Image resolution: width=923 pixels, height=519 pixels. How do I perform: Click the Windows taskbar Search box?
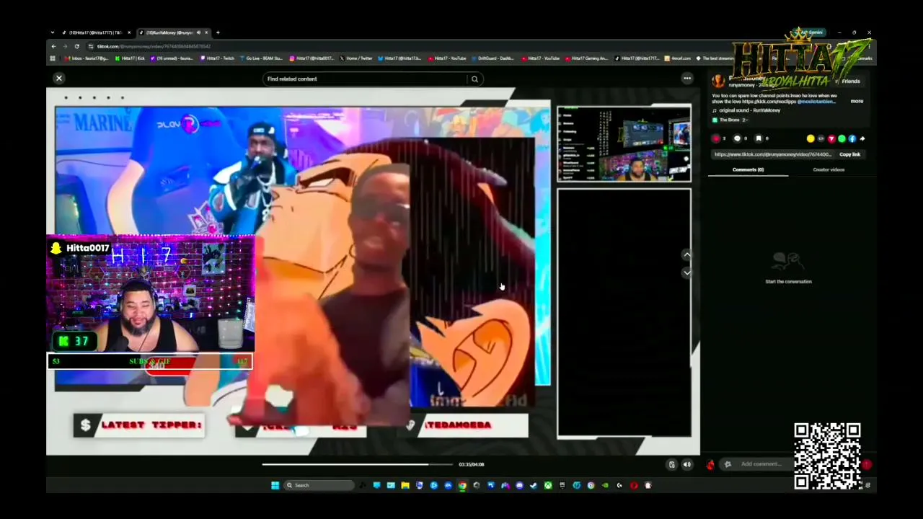point(319,485)
